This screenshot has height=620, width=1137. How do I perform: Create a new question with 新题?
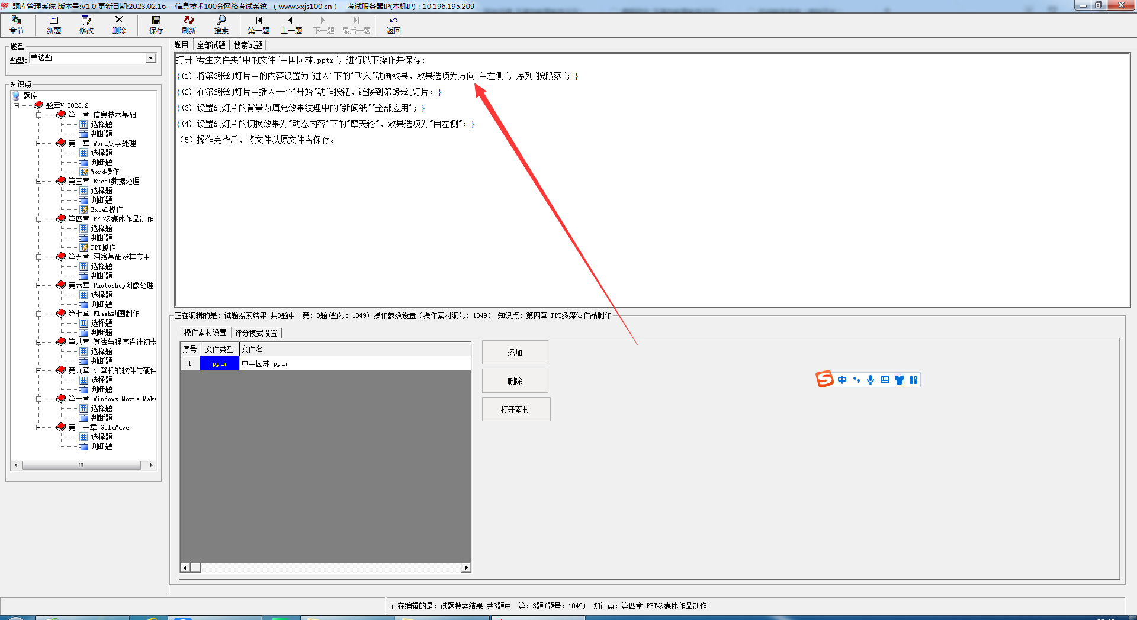coord(54,24)
